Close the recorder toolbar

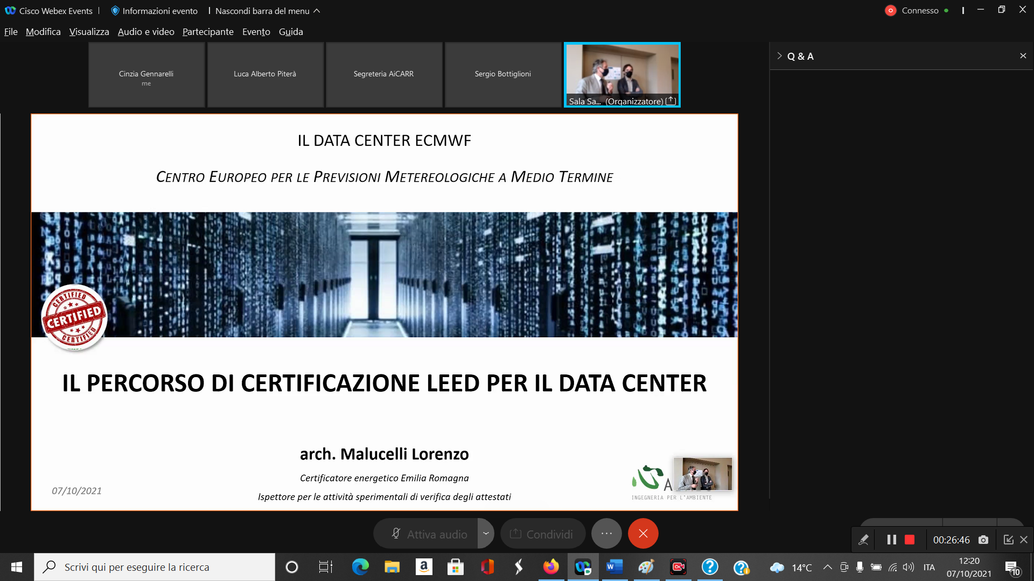click(x=1024, y=540)
